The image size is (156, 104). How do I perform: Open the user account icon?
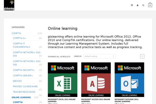point(138,5)
